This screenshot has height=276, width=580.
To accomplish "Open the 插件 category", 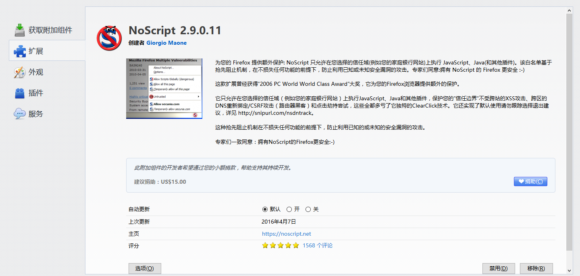I will pyautogui.click(x=47, y=93).
